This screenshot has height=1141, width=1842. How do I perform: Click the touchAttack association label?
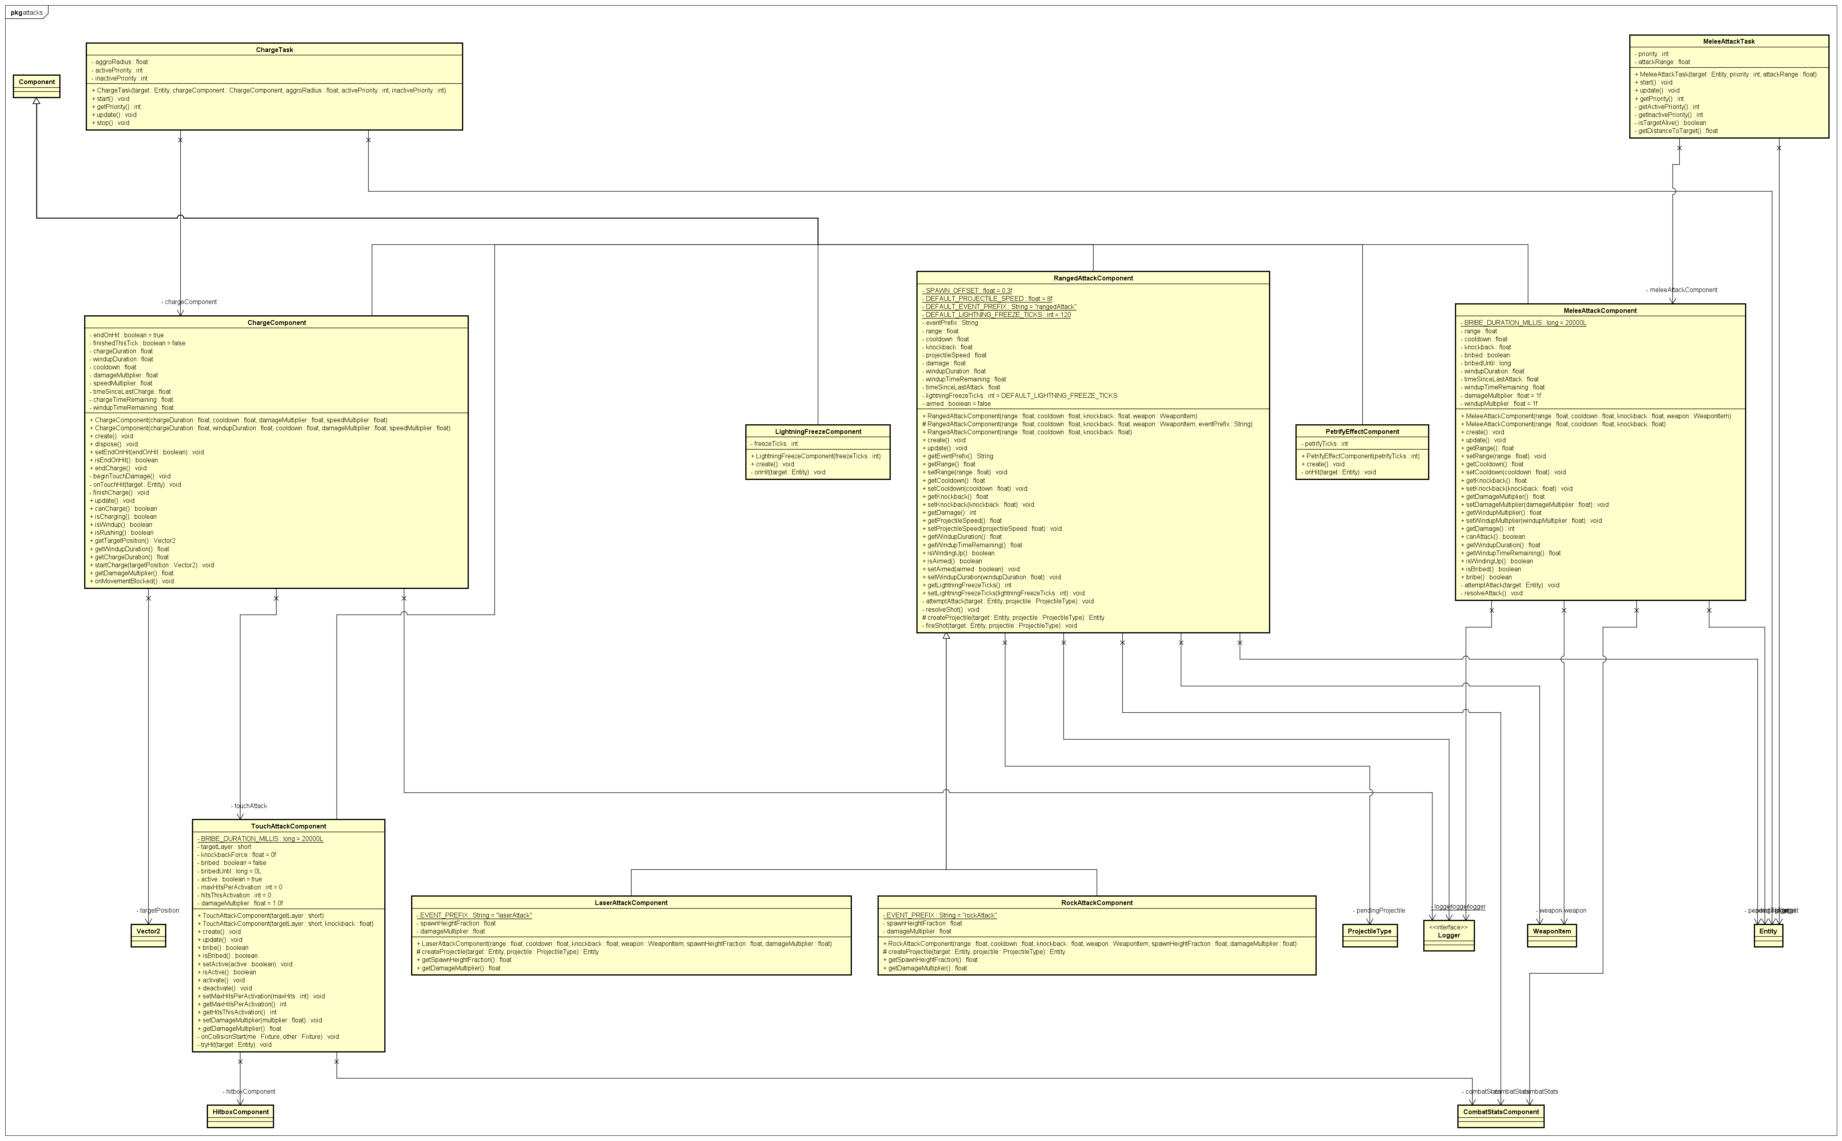tap(248, 806)
